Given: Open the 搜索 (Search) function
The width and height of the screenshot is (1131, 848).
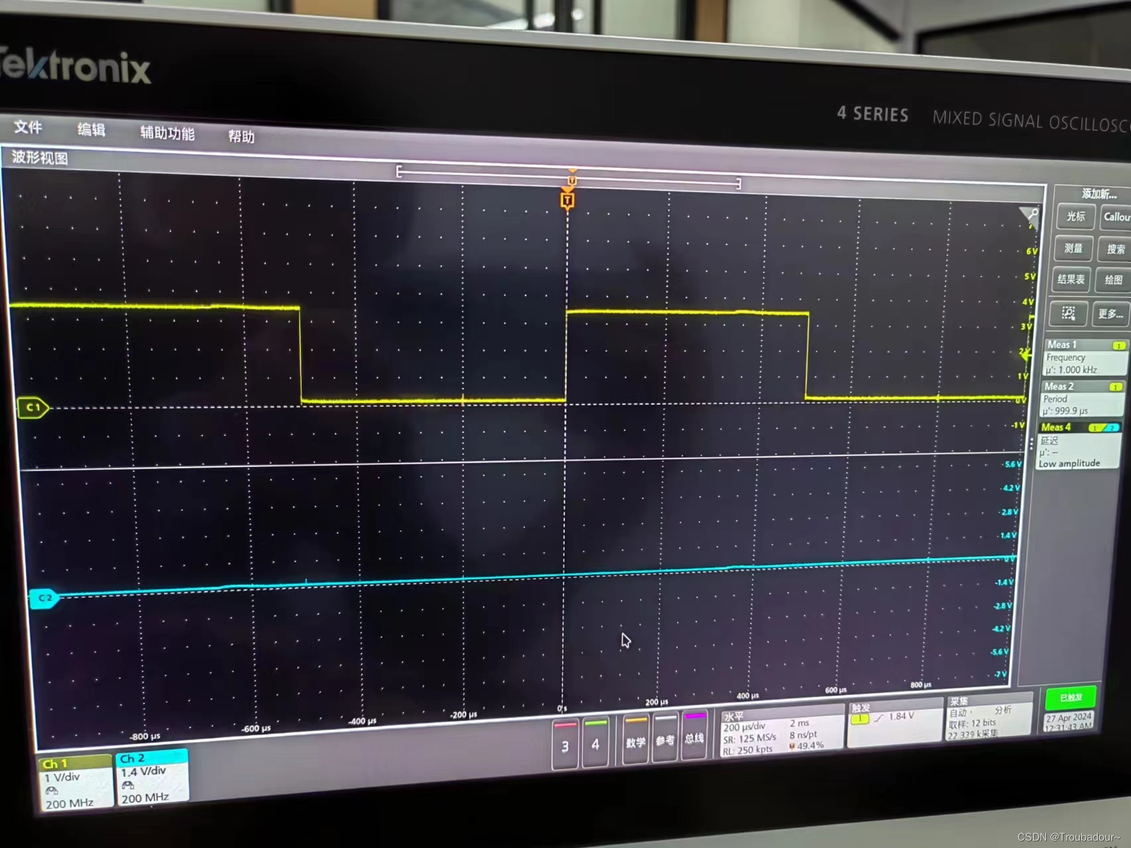Looking at the screenshot, I should pos(1114,249).
